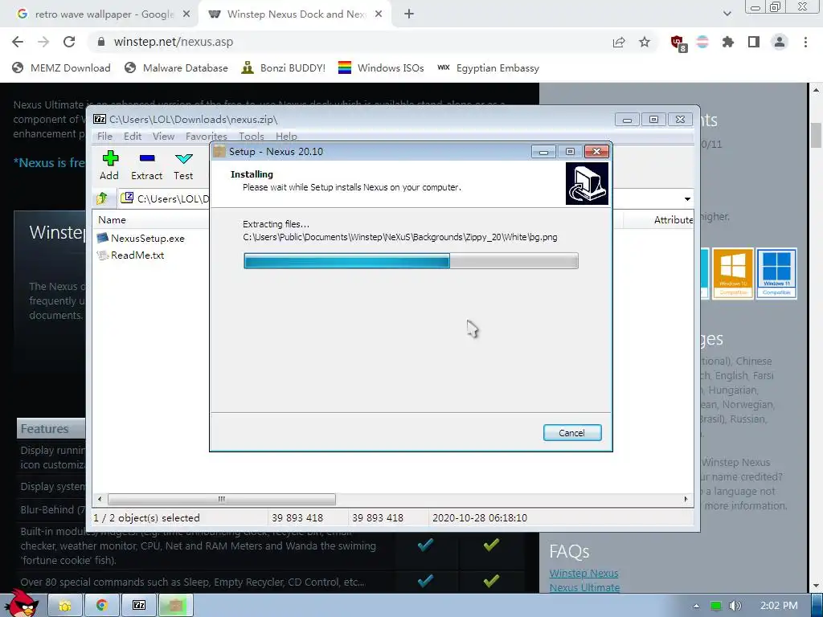Click the Windows 10 Compatible badge
Viewport: 823px width, 617px height.
pyautogui.click(x=733, y=273)
